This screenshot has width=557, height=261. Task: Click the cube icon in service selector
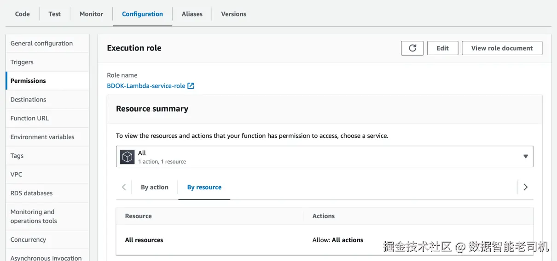coord(127,157)
